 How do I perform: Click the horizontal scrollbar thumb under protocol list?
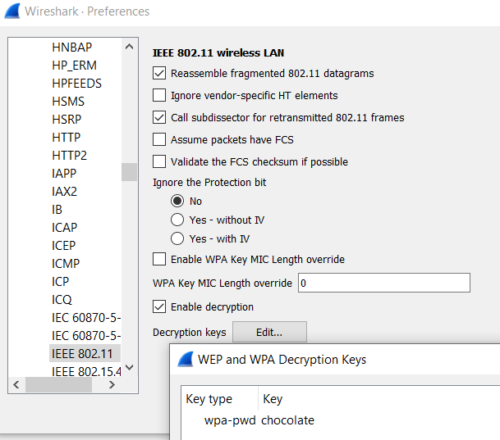58,385
